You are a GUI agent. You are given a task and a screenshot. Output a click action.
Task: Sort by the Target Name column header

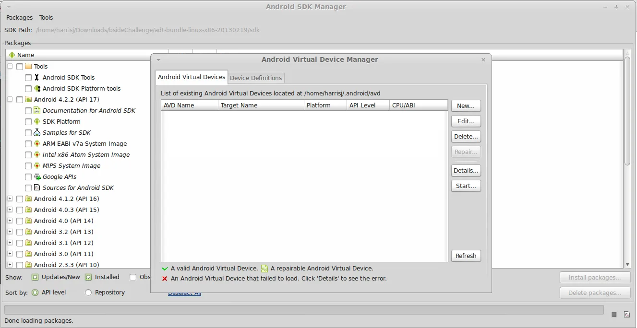261,105
